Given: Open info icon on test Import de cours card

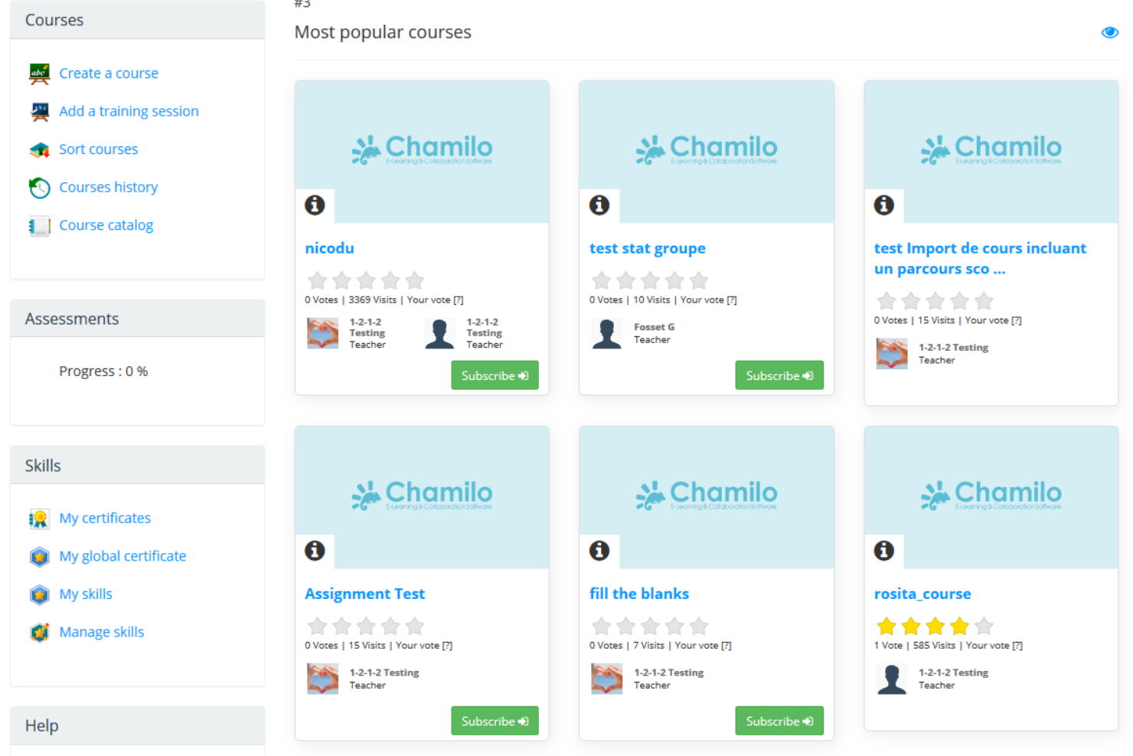Looking at the screenshot, I should point(884,205).
